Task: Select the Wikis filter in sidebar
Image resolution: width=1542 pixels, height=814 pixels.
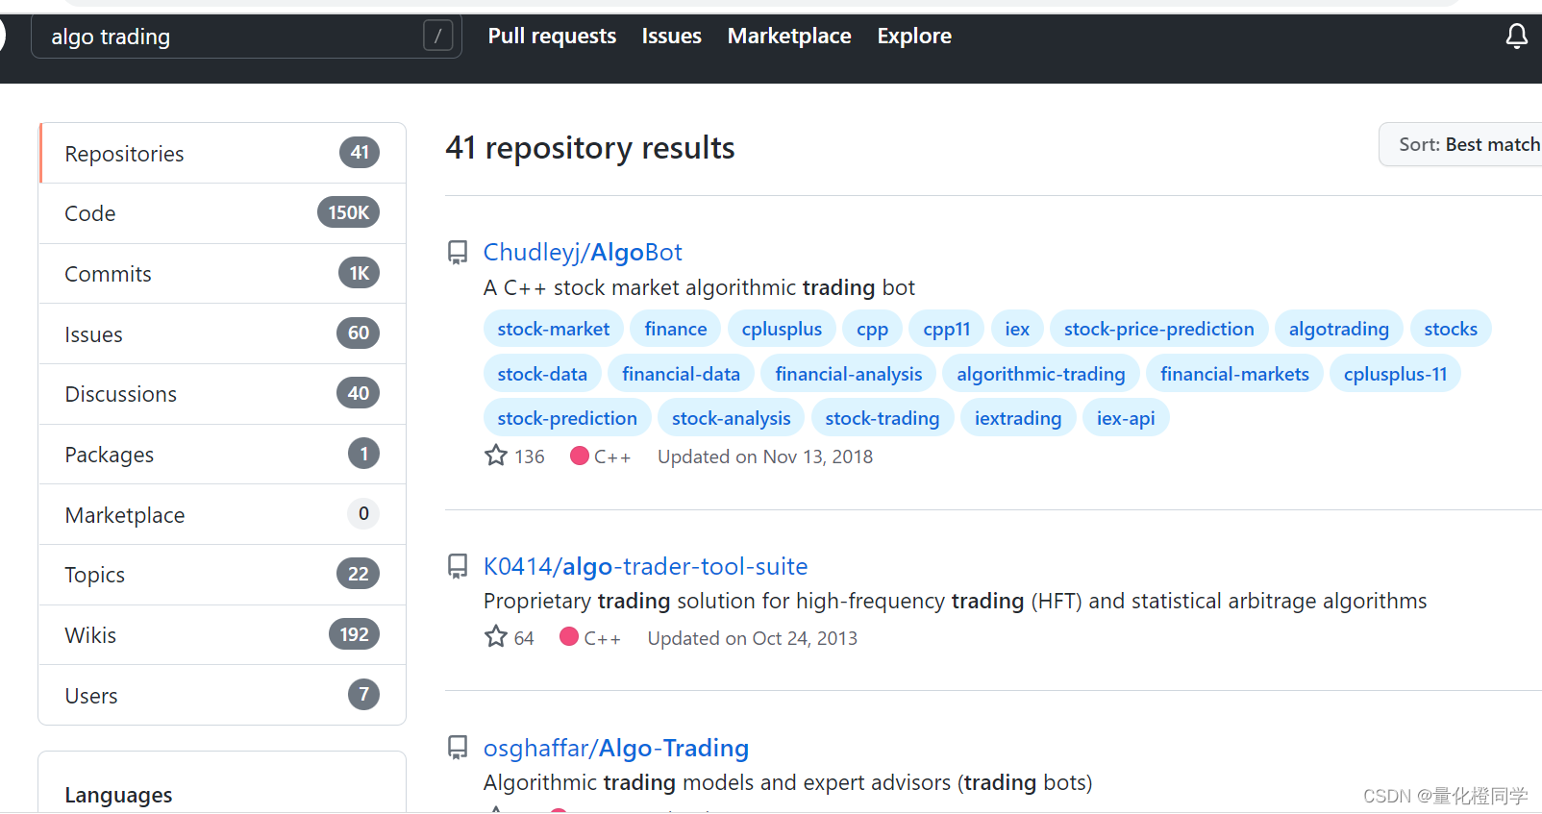Action: (222, 635)
